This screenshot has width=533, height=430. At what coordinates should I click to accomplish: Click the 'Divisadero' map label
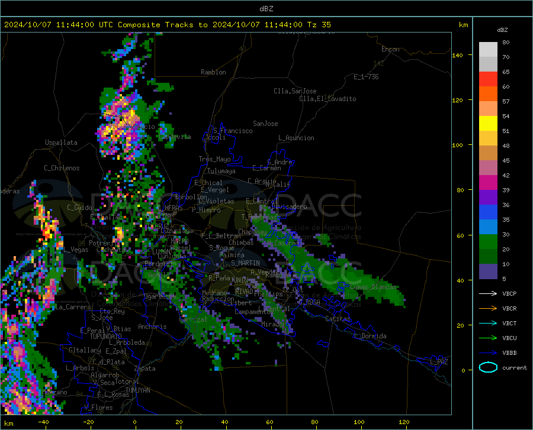(289, 206)
